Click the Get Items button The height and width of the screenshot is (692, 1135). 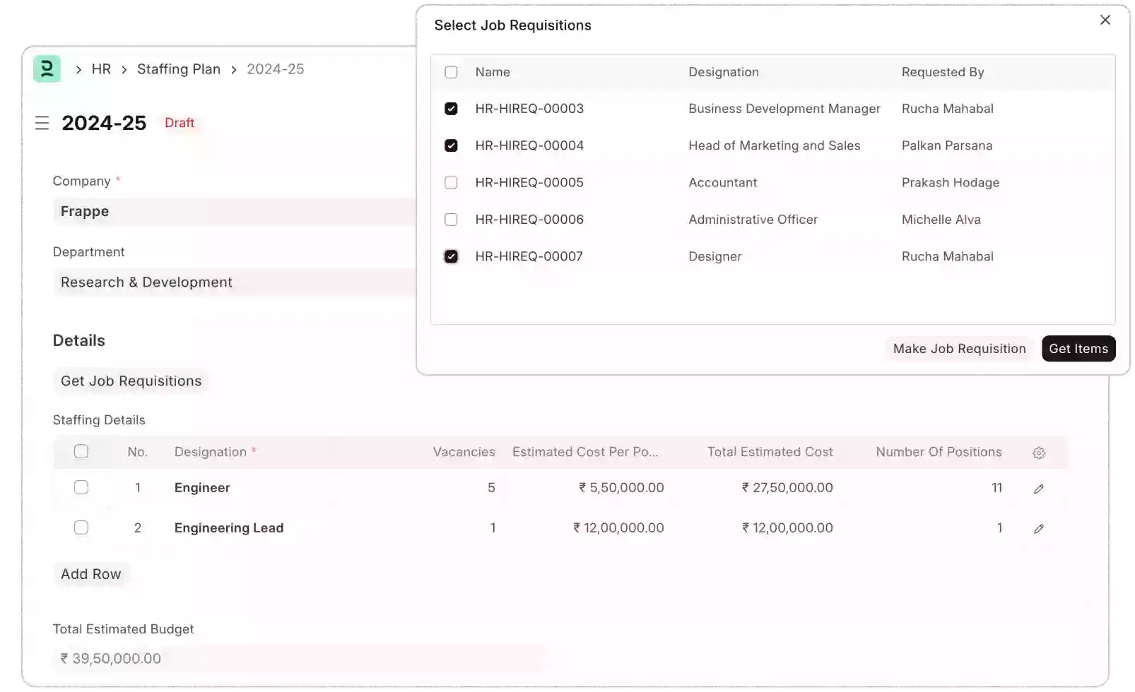coord(1078,348)
